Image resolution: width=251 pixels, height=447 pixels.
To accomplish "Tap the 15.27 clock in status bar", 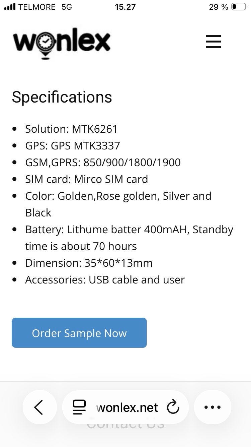I will tap(125, 7).
